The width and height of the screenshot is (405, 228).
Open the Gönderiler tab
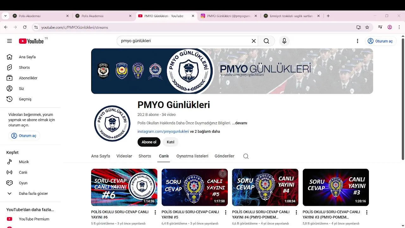(224, 156)
